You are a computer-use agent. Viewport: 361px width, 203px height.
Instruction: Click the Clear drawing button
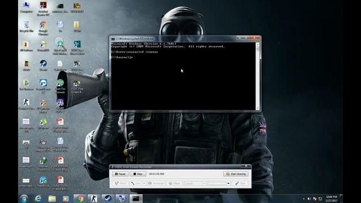coord(240,183)
